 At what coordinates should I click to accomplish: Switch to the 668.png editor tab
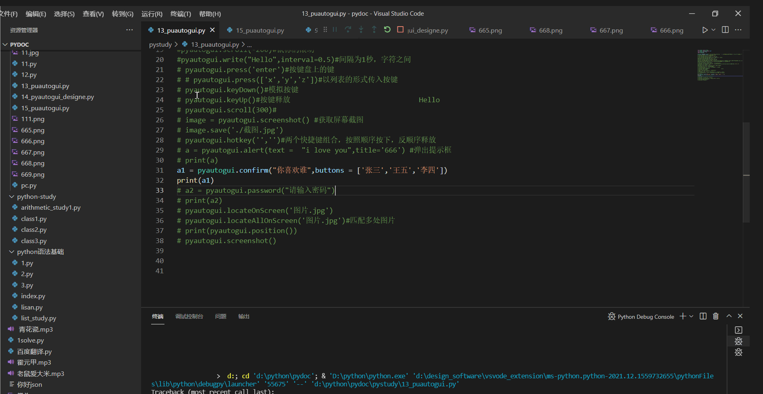click(551, 30)
